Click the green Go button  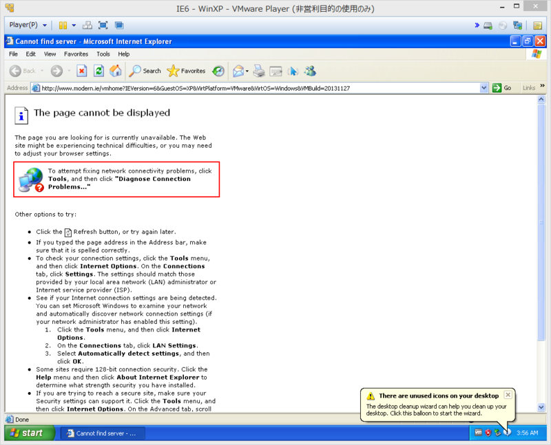point(502,88)
